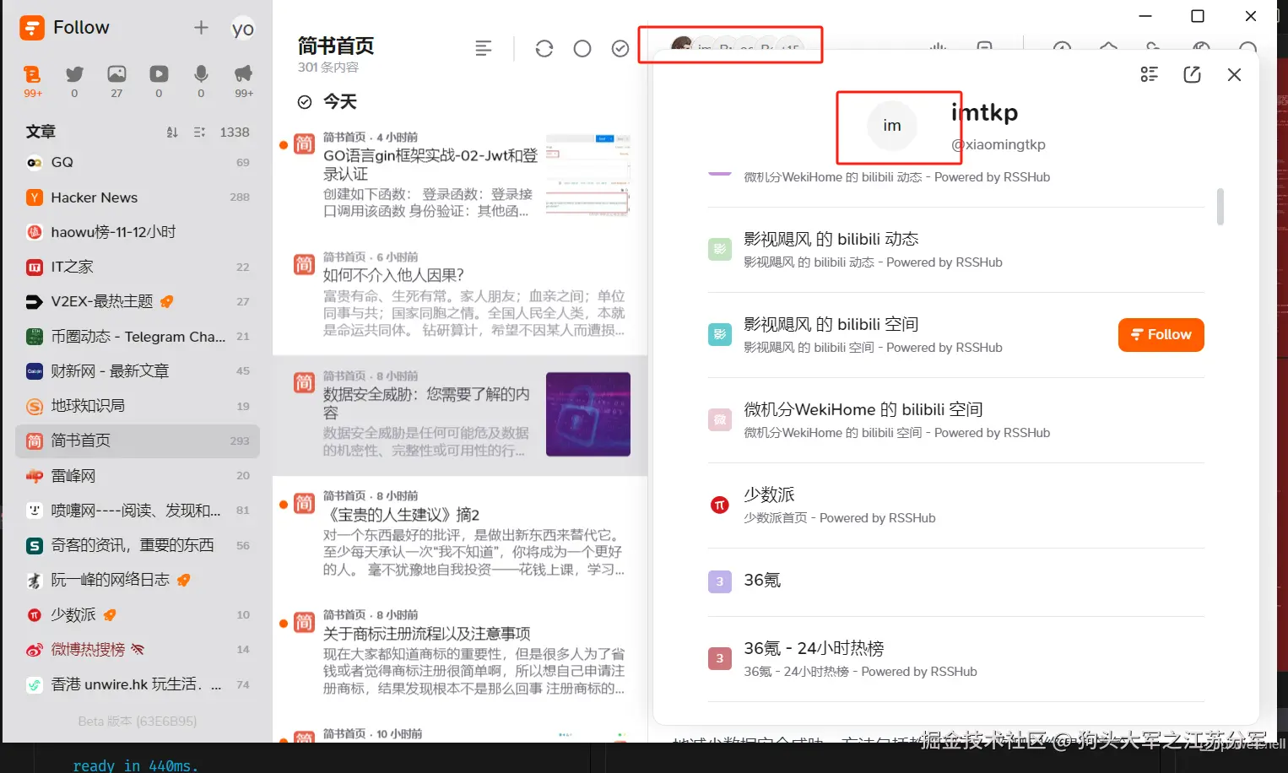Open the 微博热搜榜 feed
Viewport: 1288px width, 773px height.
tap(138, 649)
